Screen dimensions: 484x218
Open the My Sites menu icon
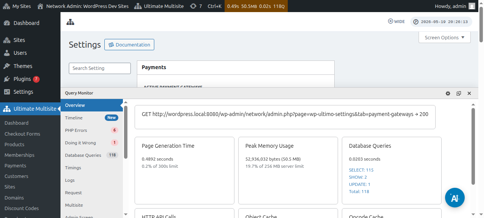[x=6, y=6]
